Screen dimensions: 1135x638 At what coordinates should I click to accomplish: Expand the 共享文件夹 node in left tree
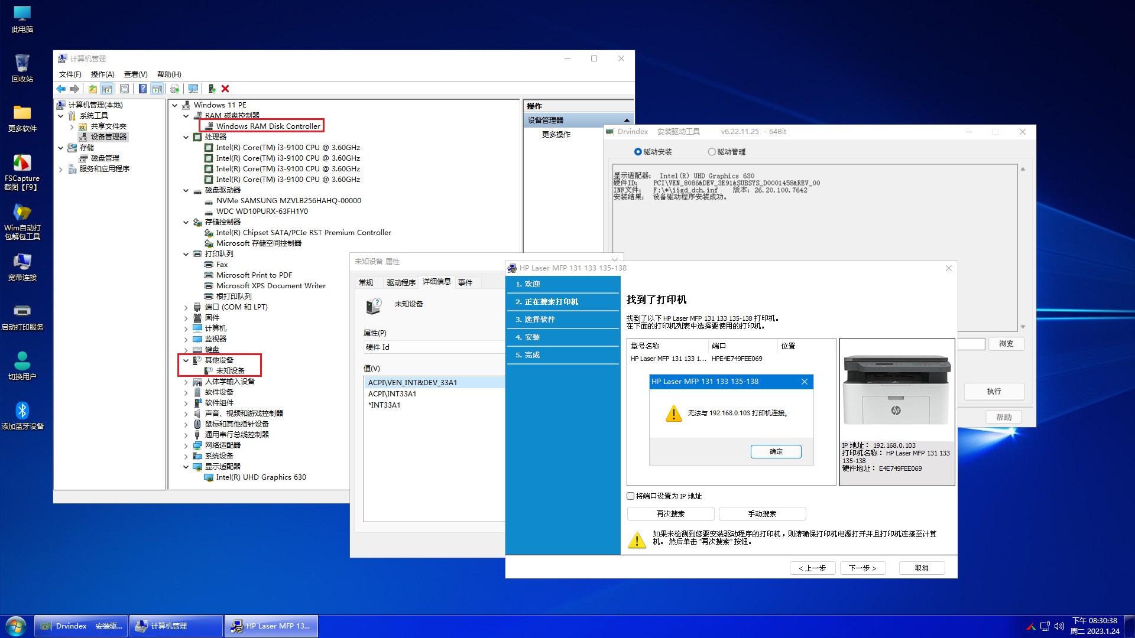[x=72, y=126]
